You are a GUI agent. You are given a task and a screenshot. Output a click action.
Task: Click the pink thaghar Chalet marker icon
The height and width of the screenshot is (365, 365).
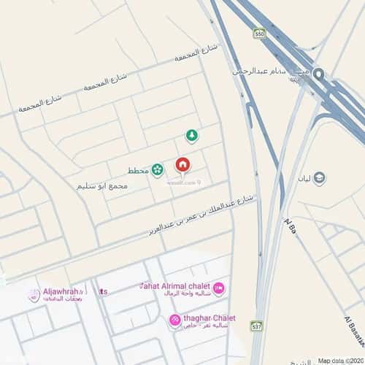174,320
